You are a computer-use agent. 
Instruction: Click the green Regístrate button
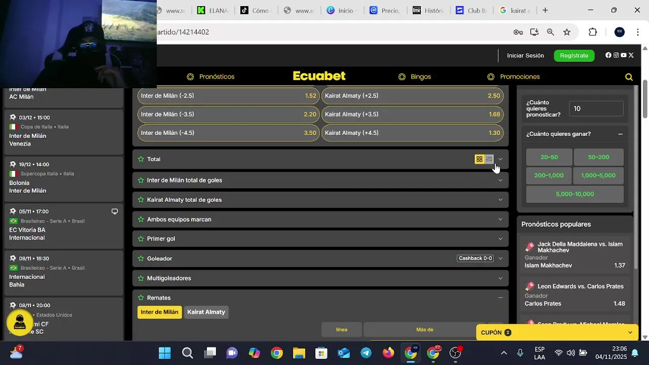click(x=574, y=56)
